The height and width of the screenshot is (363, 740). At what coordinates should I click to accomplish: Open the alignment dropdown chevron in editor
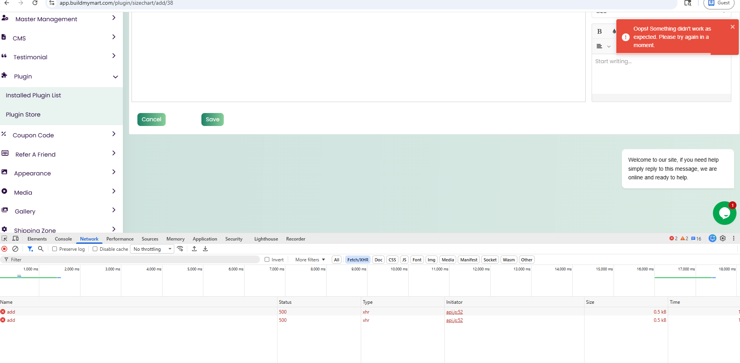point(609,47)
